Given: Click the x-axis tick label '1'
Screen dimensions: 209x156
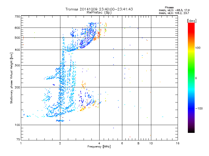Looking at the screenshot, I should [x=21, y=143].
